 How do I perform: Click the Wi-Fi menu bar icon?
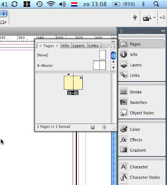[x=51, y=4]
